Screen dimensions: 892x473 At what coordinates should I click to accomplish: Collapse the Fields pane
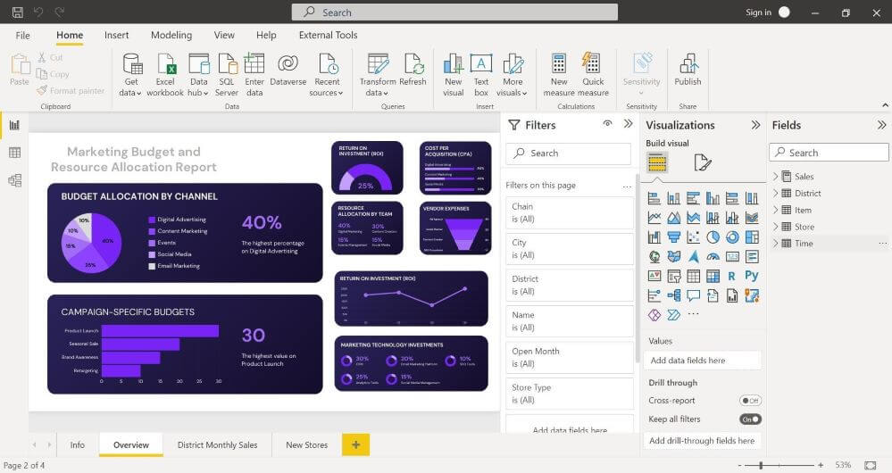pos(882,125)
